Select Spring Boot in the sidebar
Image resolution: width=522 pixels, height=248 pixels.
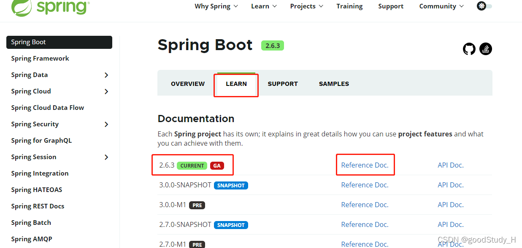59,42
